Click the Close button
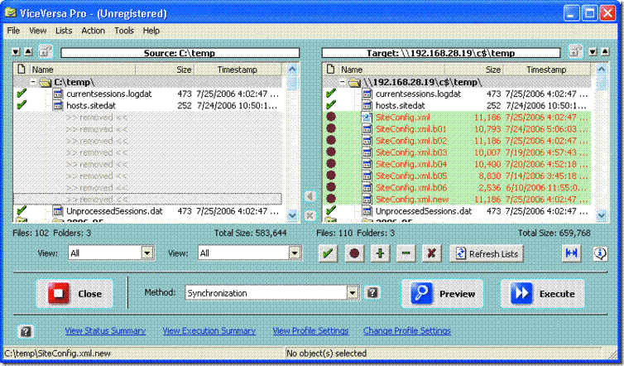 coord(74,293)
